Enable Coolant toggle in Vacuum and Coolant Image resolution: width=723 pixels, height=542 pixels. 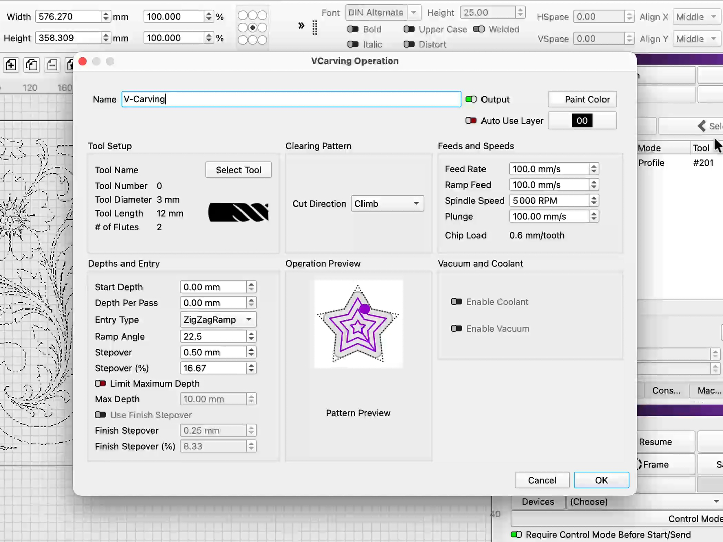pyautogui.click(x=456, y=302)
